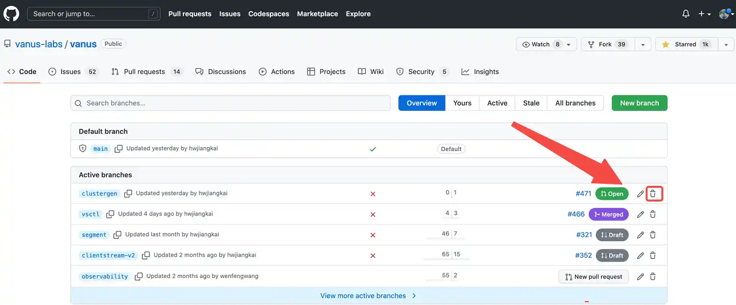736x305 pixels.
Task: Rename the vsctl branch with pencil icon
Action: (641, 214)
